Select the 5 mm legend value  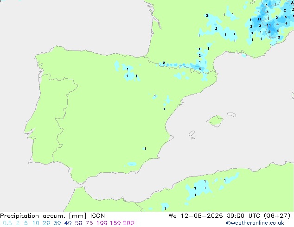pos(26,223)
